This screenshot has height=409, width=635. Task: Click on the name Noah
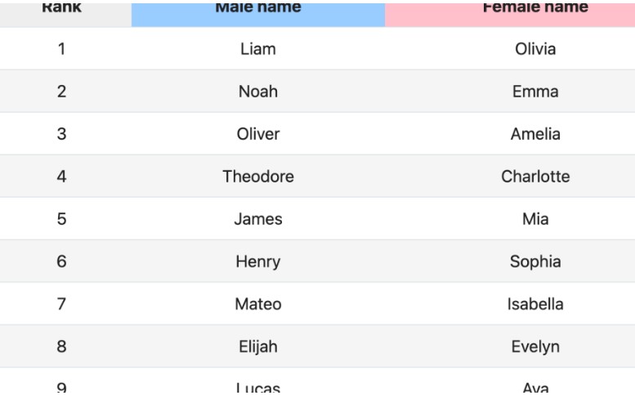[x=258, y=92]
